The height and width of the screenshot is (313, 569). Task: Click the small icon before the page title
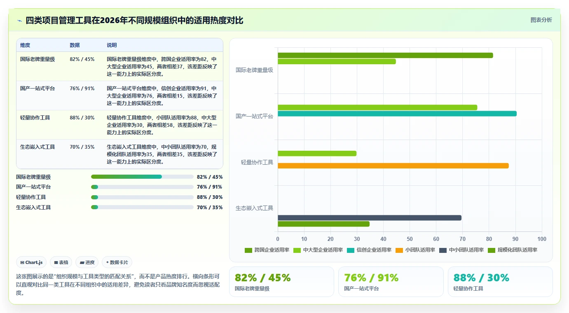coord(20,21)
